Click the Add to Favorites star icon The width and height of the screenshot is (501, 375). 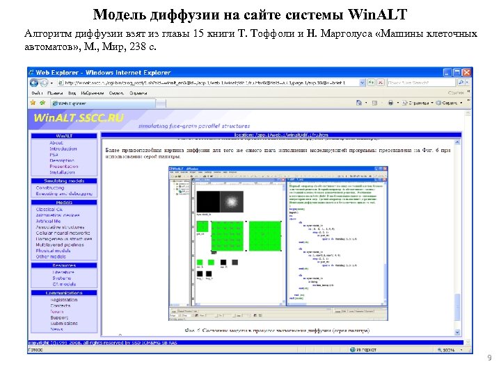[x=42, y=103]
